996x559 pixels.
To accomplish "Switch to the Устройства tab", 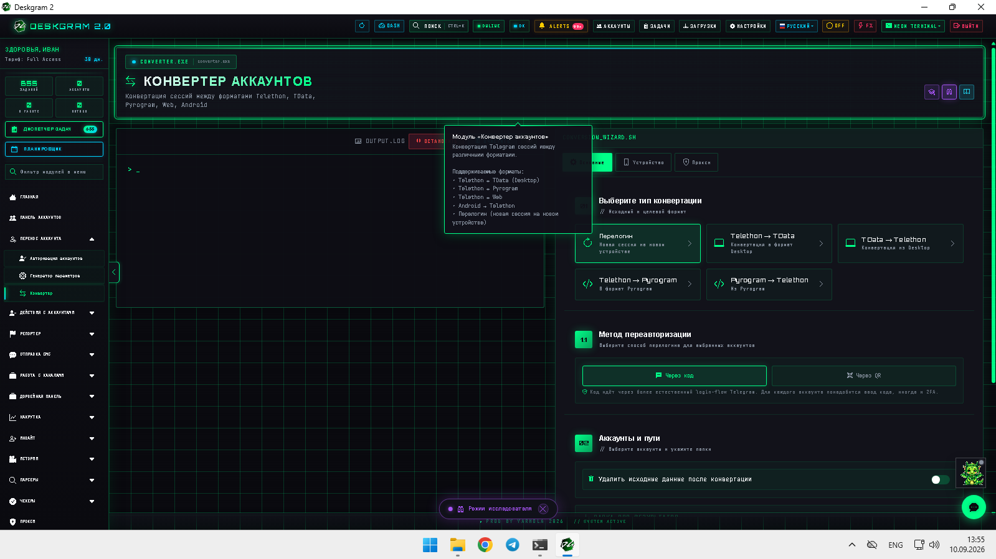I will [x=643, y=162].
